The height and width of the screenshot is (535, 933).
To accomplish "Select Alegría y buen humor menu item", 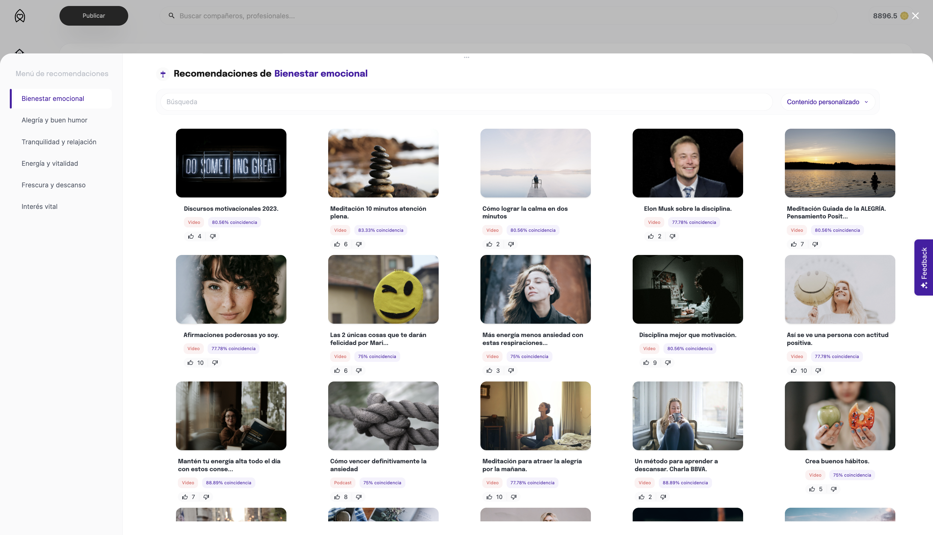I will [x=54, y=120].
